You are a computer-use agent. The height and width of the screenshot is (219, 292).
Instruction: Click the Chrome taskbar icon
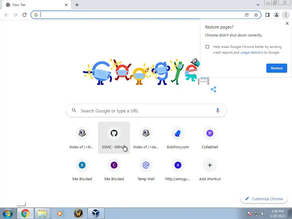click(x=25, y=213)
